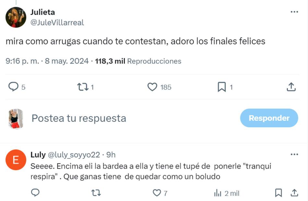
Task: Reply to Julieta's main post
Action: [x=13, y=87]
